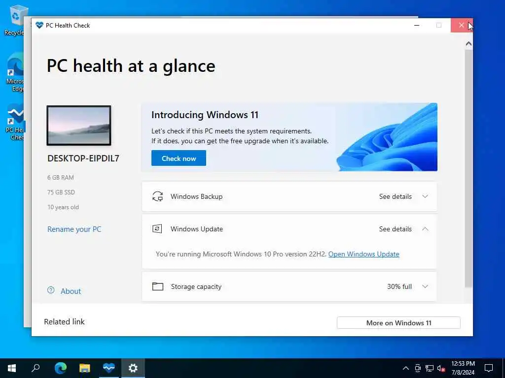This screenshot has width=505, height=378.
Task: Select the Recycle Bin desktop icon
Action: coord(14,20)
